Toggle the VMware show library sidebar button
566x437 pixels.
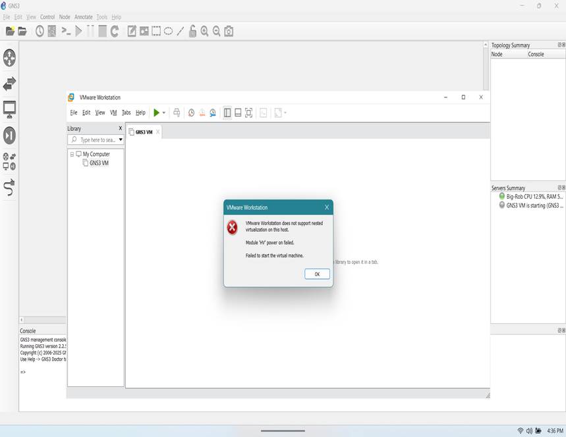(227, 113)
